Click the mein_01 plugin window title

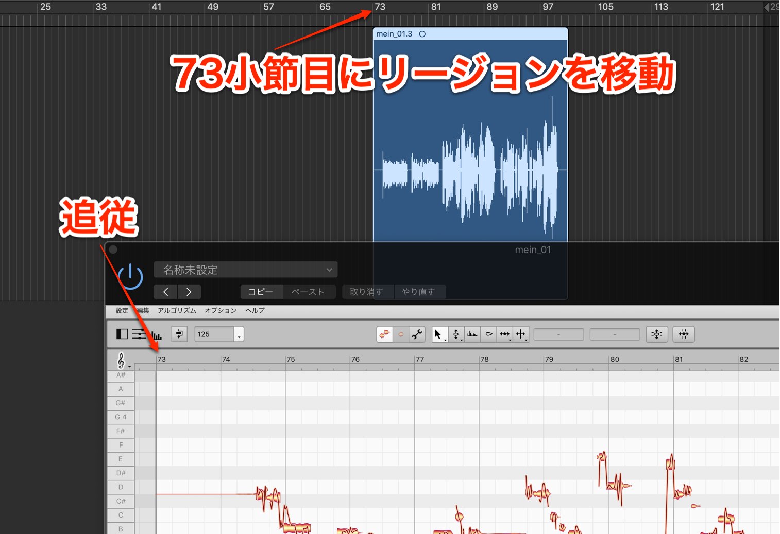coord(533,250)
